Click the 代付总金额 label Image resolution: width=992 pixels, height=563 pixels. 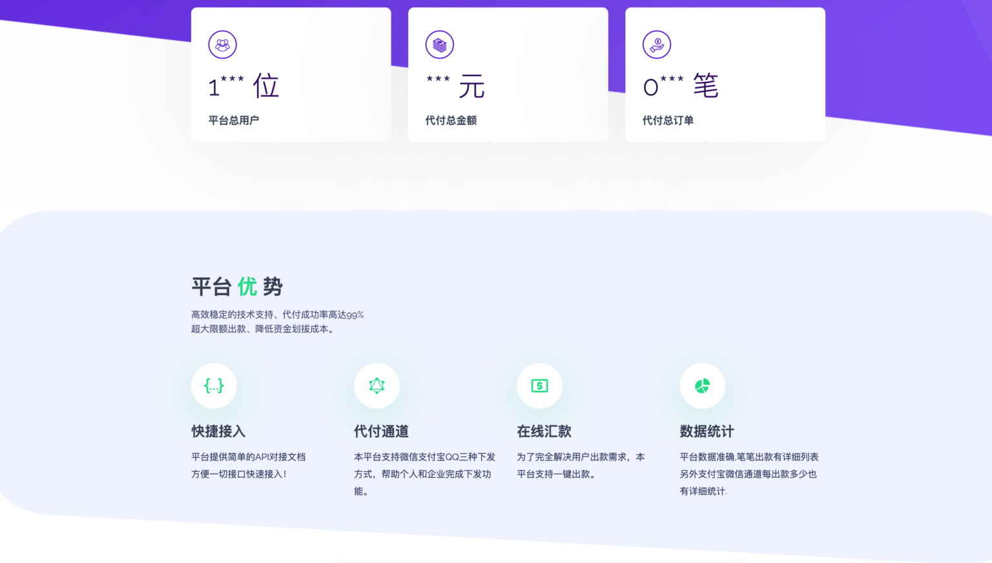(451, 120)
